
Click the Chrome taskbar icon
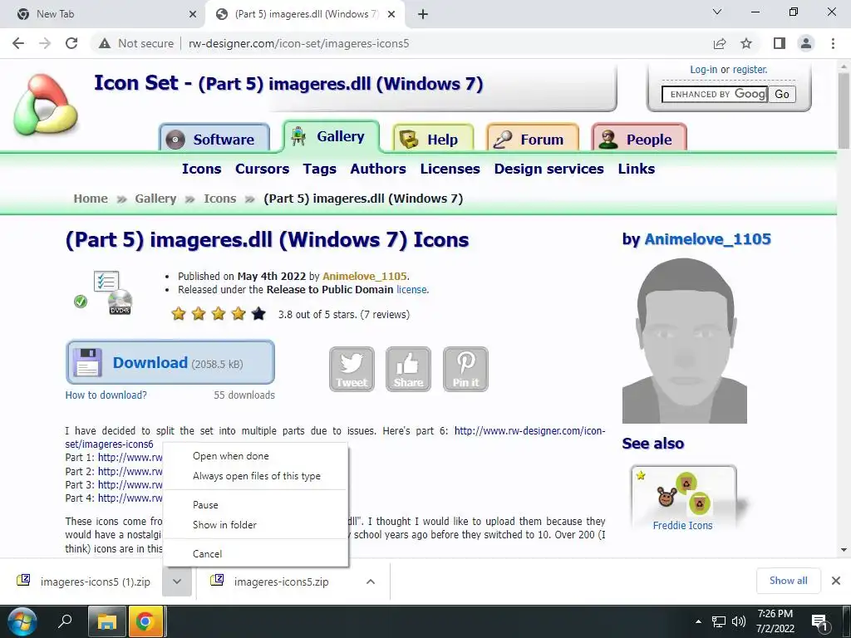(x=145, y=621)
